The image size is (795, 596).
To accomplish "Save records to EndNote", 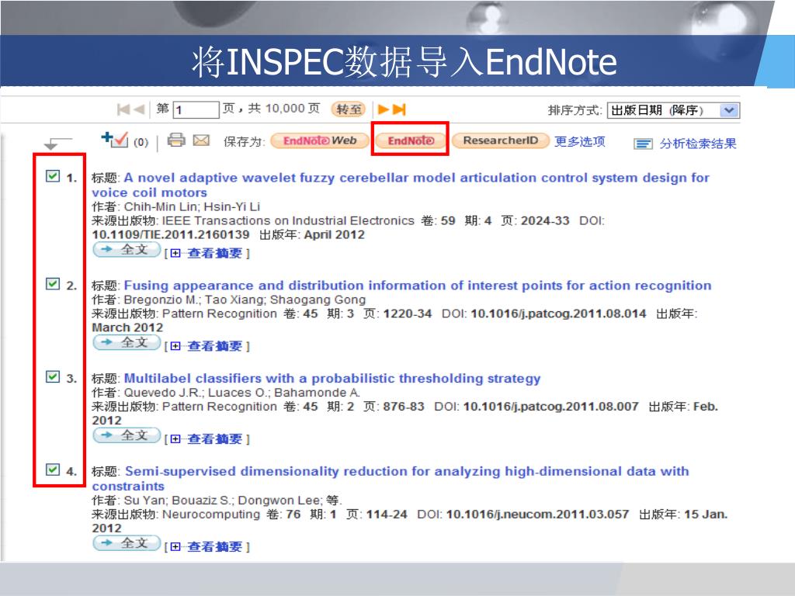I will point(411,141).
